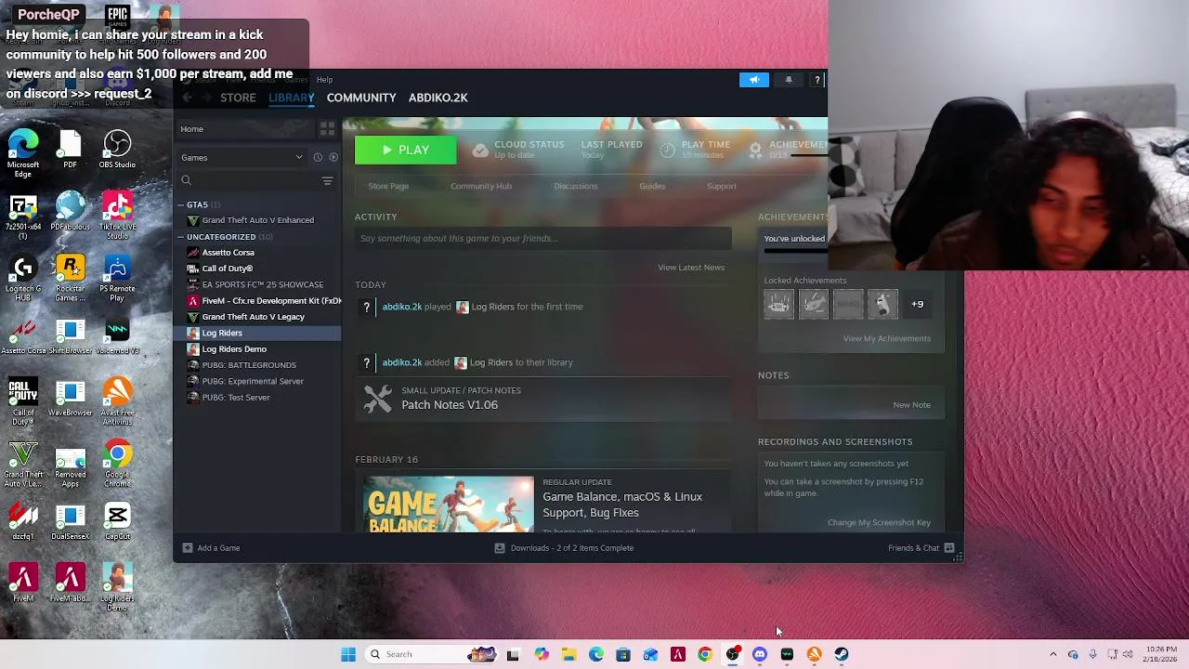The image size is (1189, 669).
Task: Open Steam announcements megaphone button
Action: [754, 80]
